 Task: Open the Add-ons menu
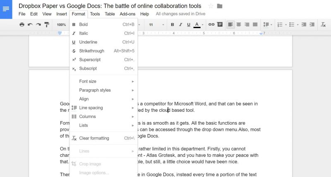127,14
